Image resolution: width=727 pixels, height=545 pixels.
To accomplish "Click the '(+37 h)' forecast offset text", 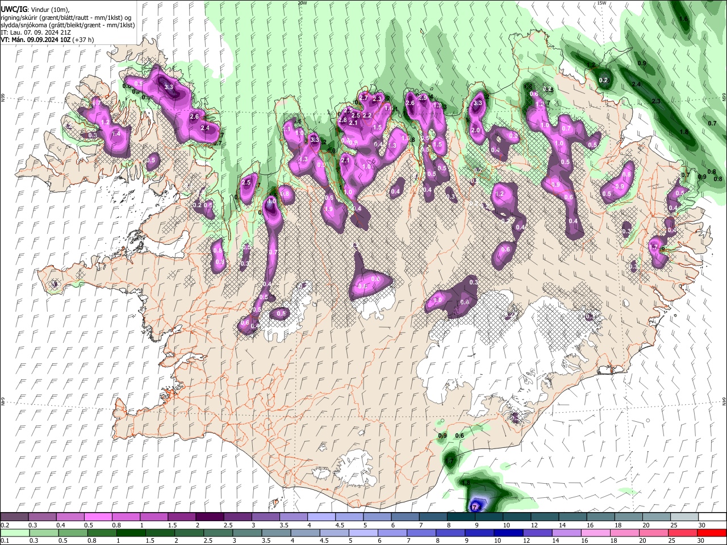I will point(83,40).
